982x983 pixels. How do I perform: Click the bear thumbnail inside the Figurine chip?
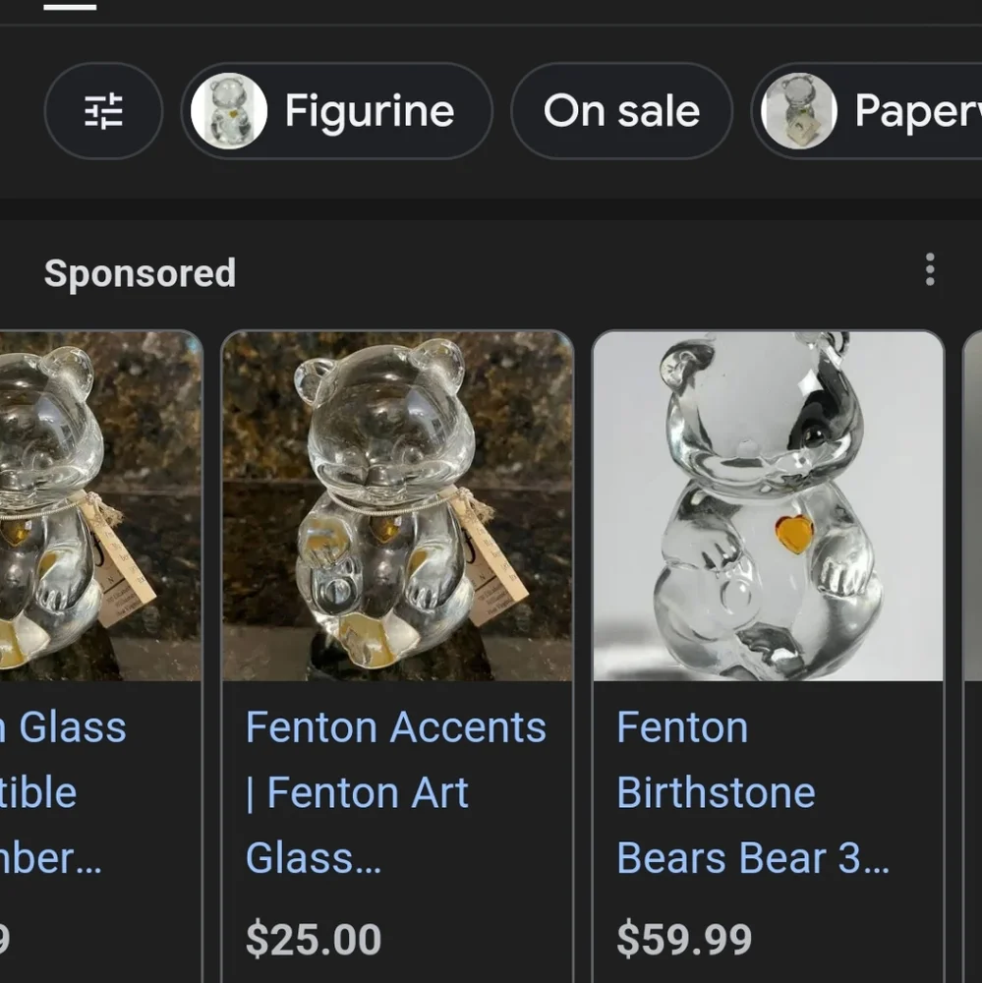[x=228, y=110]
